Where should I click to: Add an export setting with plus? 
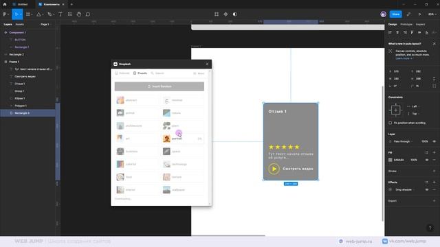pos(434,200)
